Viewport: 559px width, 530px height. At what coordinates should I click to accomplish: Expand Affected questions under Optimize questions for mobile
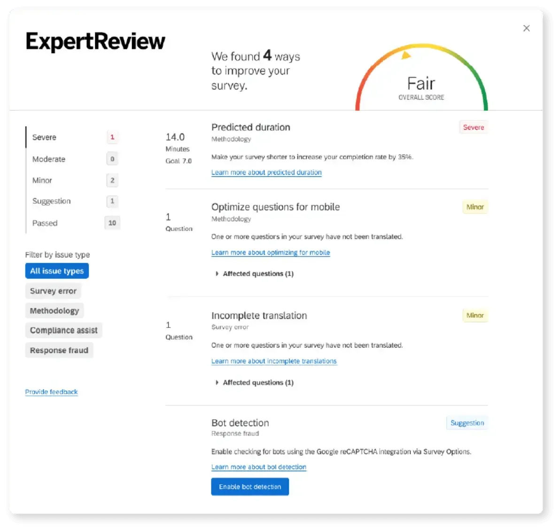[255, 274]
